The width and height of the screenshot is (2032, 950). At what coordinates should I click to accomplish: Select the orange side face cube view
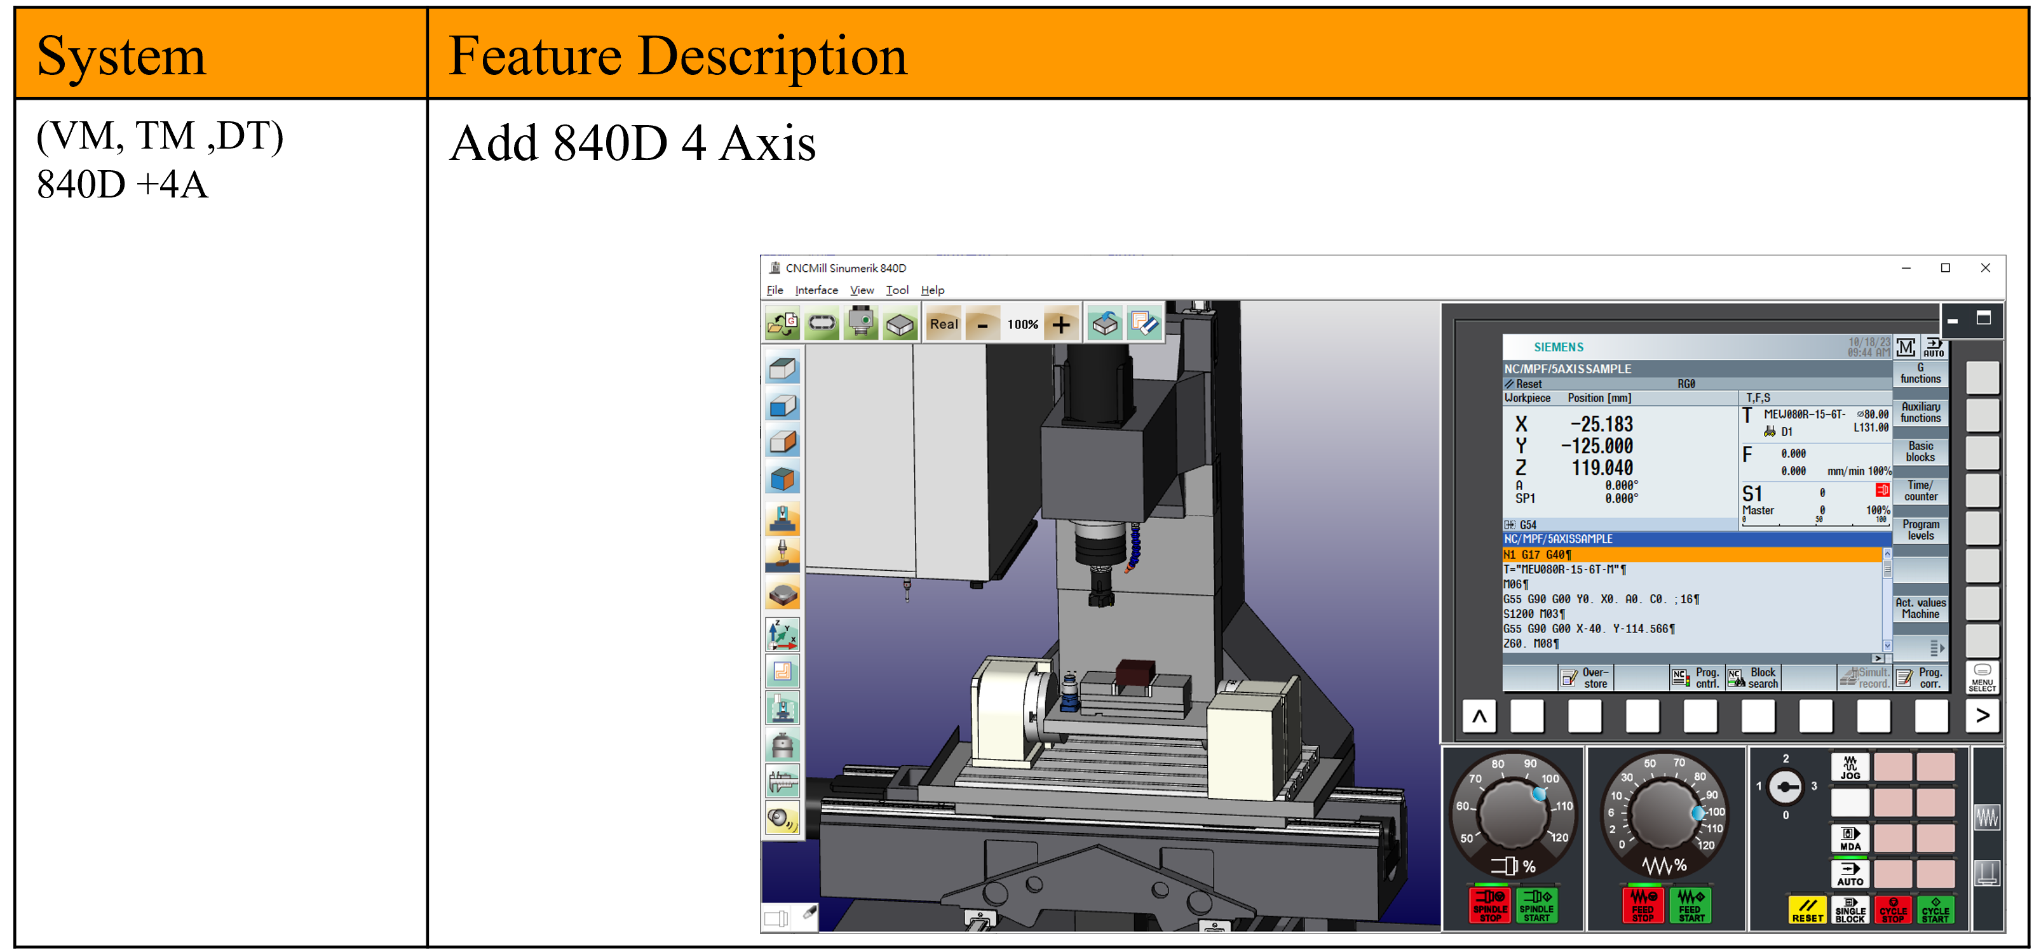coord(783,441)
